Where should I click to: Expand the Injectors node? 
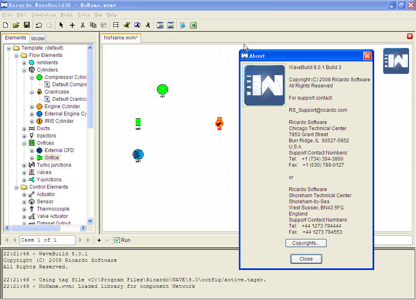pyautogui.click(x=24, y=136)
